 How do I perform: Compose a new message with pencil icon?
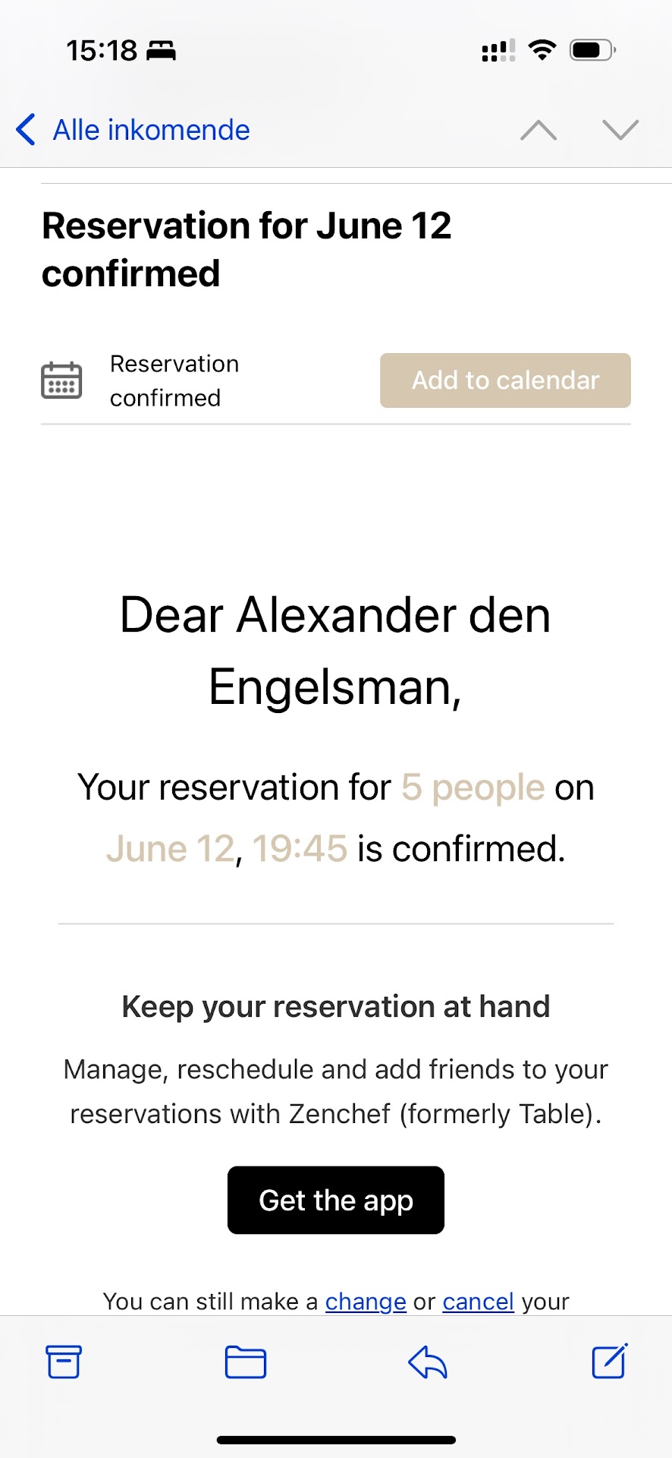[x=609, y=1361]
